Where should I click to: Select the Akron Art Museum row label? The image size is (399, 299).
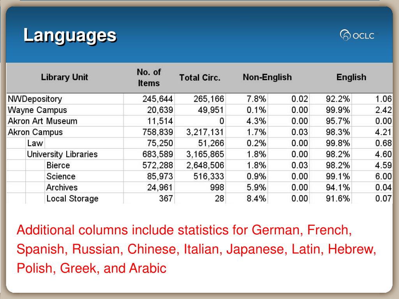[42, 121]
